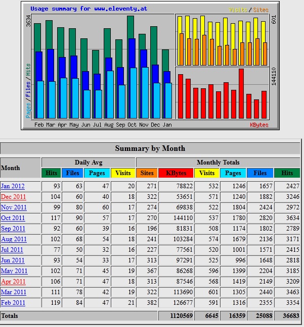Click the red KBytes legend label in chart
The image size is (304, 327).
tap(259, 125)
